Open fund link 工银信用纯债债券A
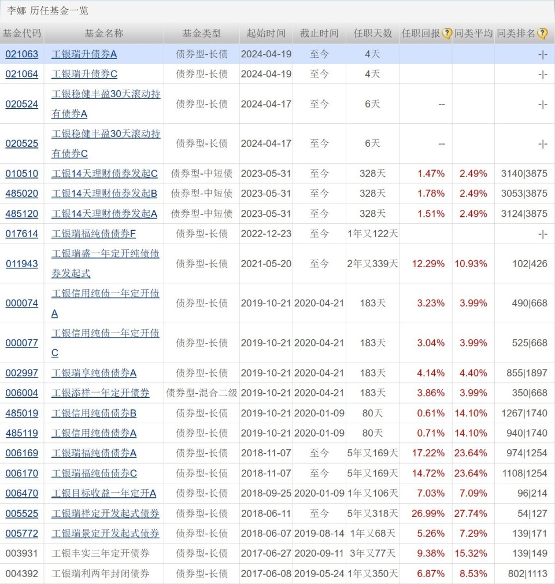The width and height of the screenshot is (555, 584). pos(94,433)
